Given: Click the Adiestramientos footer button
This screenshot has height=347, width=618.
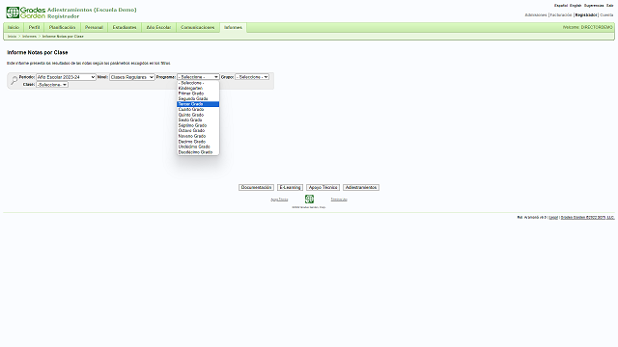Looking at the screenshot, I should pyautogui.click(x=361, y=188).
